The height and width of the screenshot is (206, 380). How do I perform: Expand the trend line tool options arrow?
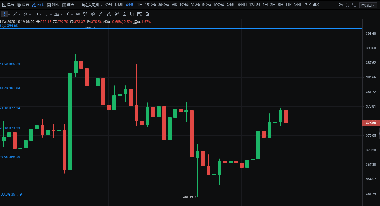[x=20, y=14]
